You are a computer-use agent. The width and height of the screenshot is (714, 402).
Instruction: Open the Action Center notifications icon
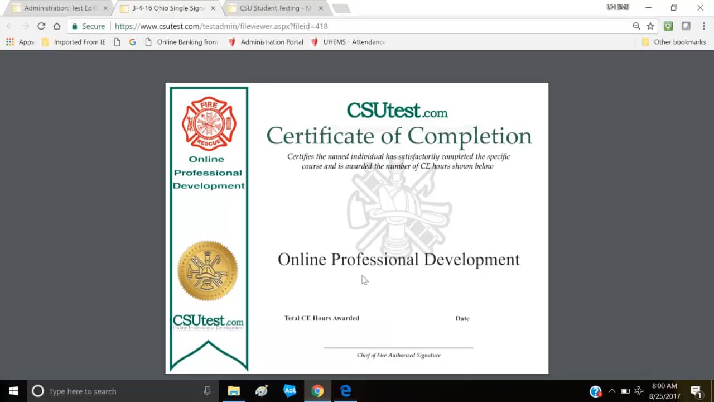(696, 391)
